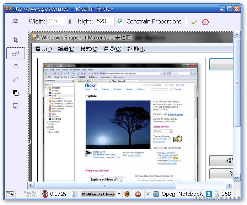The width and height of the screenshot is (247, 205).
Task: Click Open Notebook in status bar
Action: coord(182,194)
